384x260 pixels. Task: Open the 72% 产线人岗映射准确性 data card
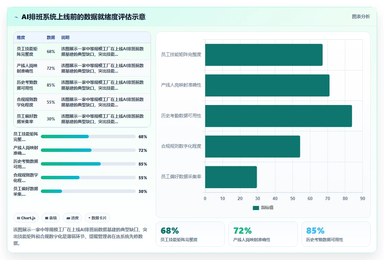[x=263, y=234]
